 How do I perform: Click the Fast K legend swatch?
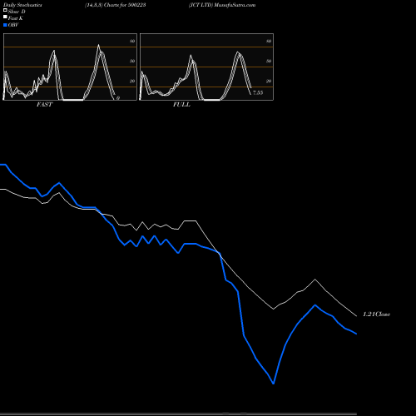pyautogui.click(x=5, y=17)
